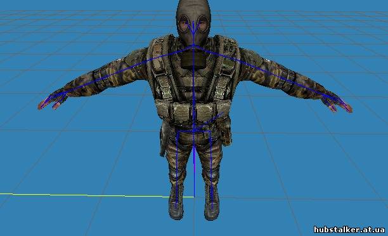
Task: Click the pelvis joint of the skeleton
Action: (194, 130)
